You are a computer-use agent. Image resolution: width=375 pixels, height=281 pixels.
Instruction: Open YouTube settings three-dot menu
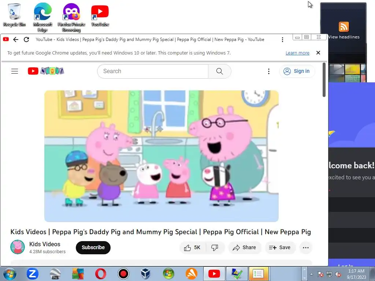coord(269,71)
